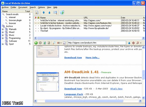Click the More Info... link
The height and width of the screenshot is (107, 146).
[x=93, y=57]
